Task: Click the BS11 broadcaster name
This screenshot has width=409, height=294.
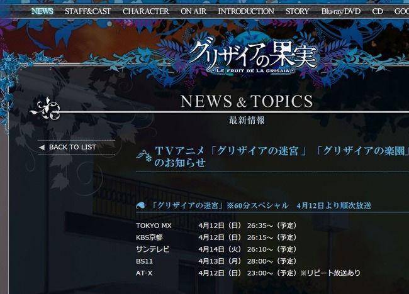Action: coord(144,261)
